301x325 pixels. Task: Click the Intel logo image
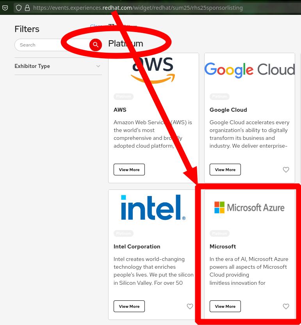153,207
